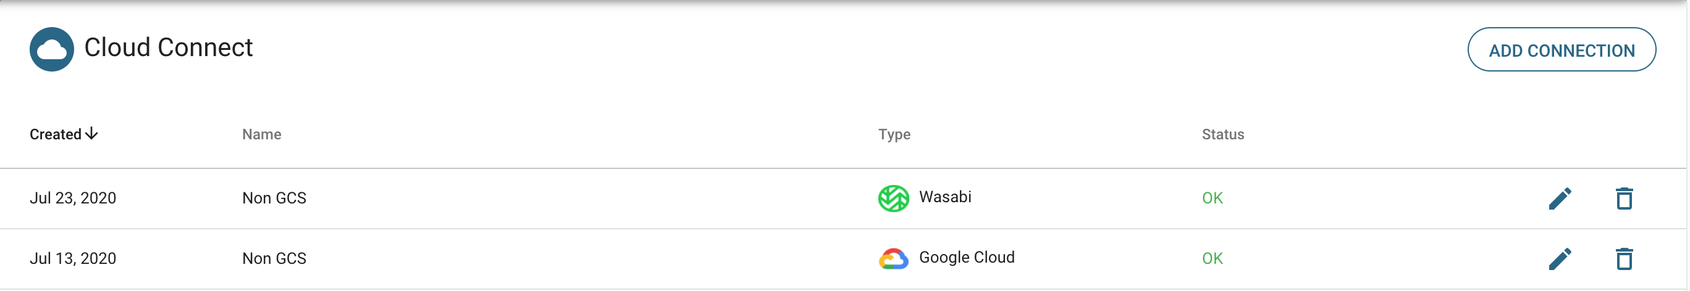Image resolution: width=1690 pixels, height=291 pixels.
Task: Add a new connection
Action: tap(1561, 50)
